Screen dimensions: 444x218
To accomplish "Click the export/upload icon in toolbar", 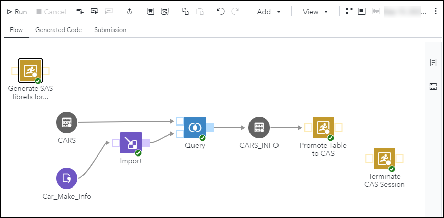I will pyautogui.click(x=129, y=12).
